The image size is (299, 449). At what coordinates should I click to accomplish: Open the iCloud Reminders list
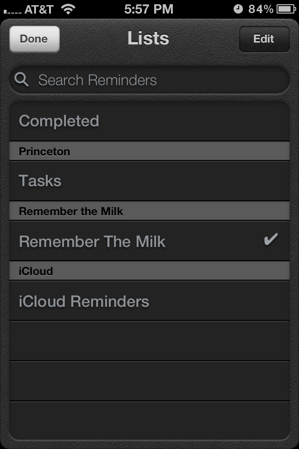(x=149, y=301)
